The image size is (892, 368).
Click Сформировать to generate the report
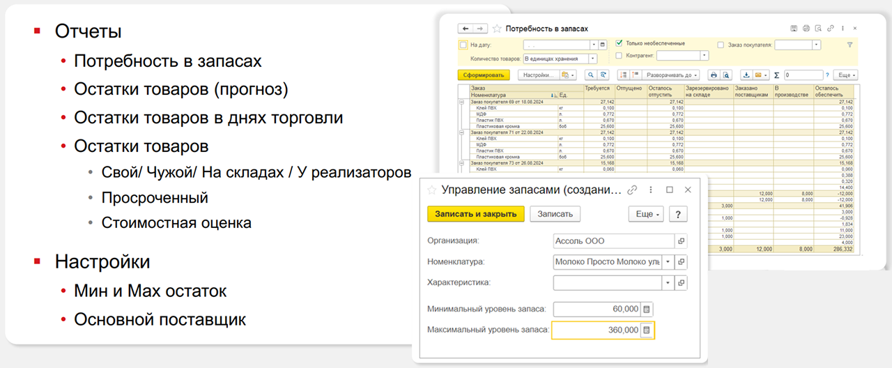(484, 75)
